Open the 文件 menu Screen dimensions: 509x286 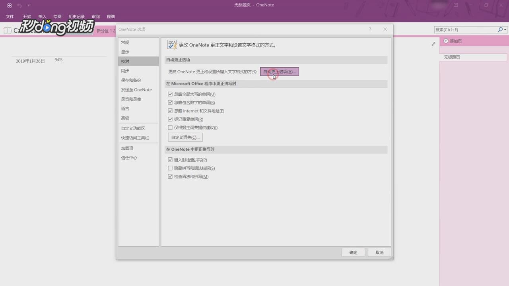[x=10, y=17]
